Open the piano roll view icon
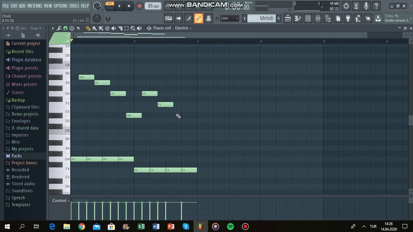Screen dimensions: 413x232 point(298,18)
